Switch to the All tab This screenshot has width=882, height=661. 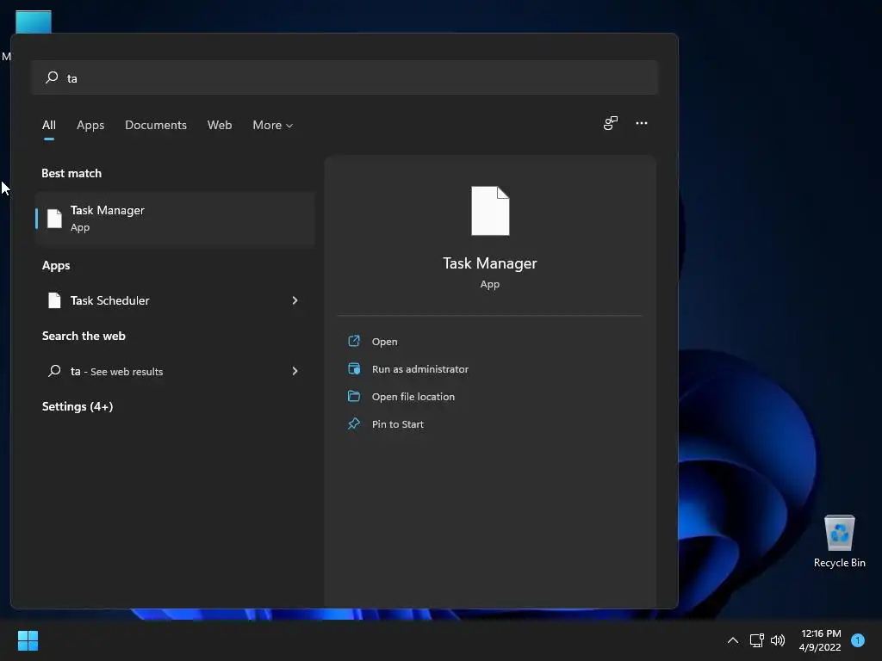pyautogui.click(x=49, y=125)
